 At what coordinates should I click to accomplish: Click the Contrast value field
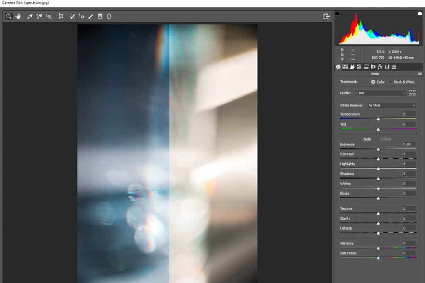point(409,154)
